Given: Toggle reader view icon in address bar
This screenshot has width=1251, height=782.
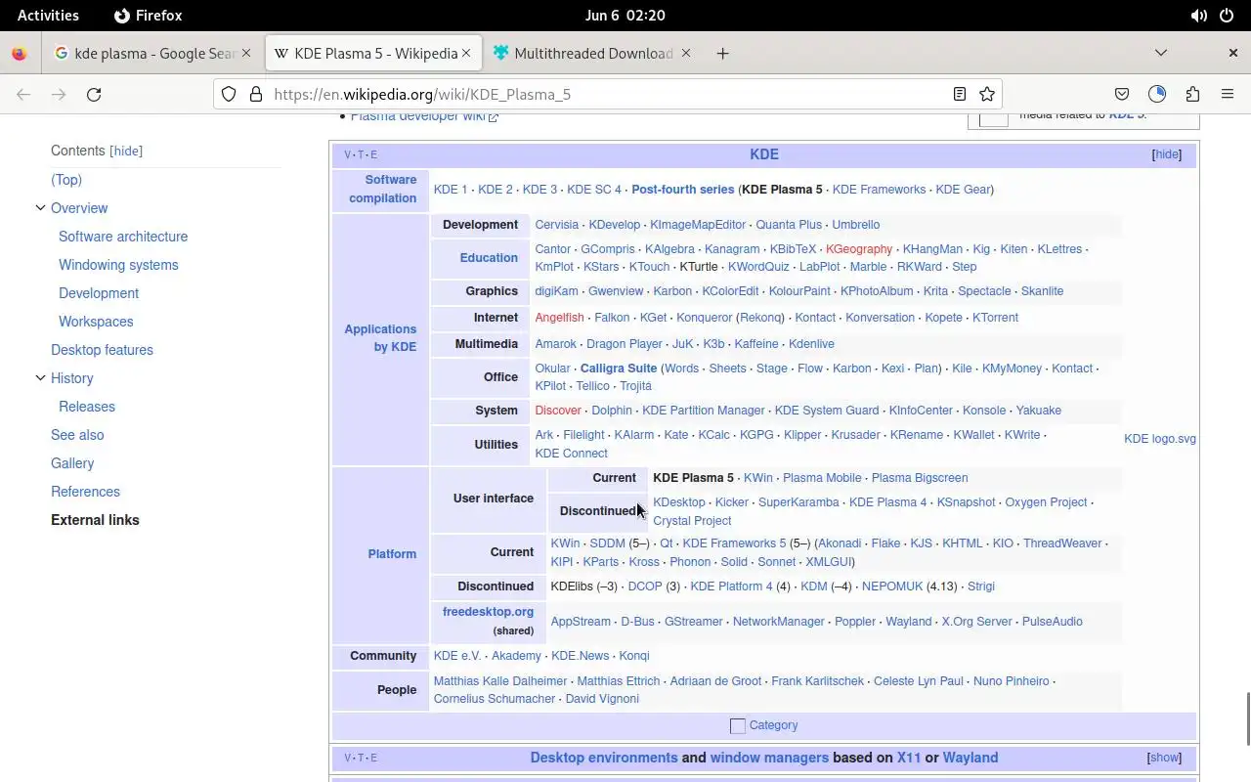Looking at the screenshot, I should [960, 95].
